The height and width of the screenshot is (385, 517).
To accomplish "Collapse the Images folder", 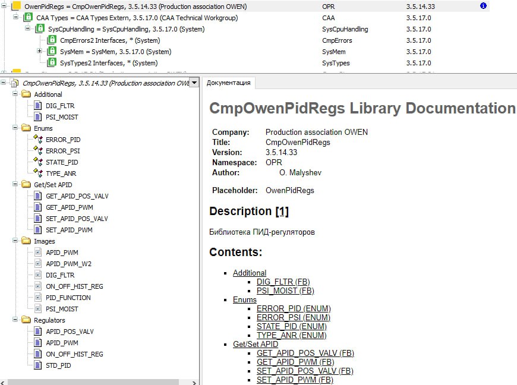I will 15,241.
